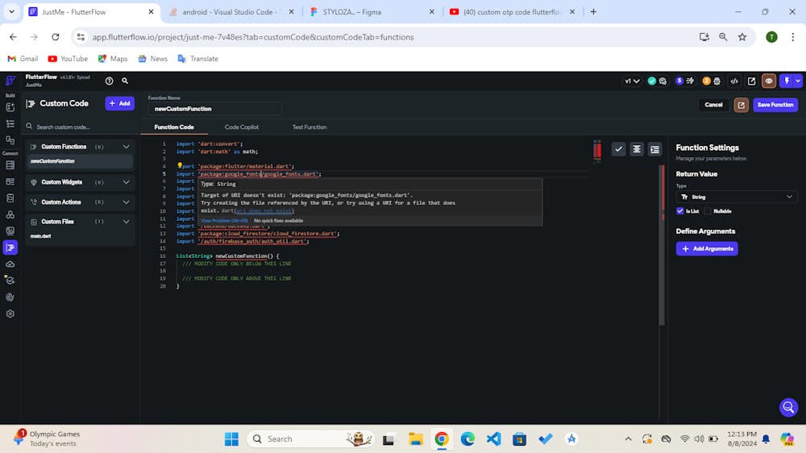Click the top bar open-in-new-window icon
The image size is (806, 453).
[x=751, y=81]
